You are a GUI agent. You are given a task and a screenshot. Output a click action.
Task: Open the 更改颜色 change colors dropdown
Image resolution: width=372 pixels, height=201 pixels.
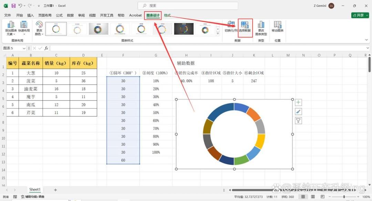tap(39, 28)
